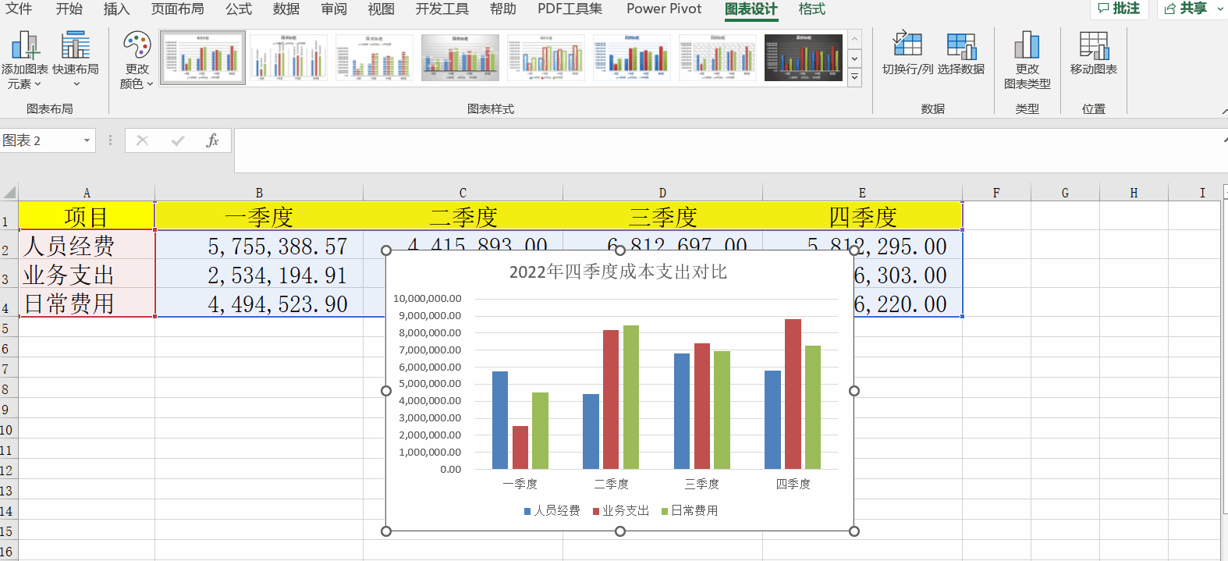Open the 添加图表元素 add chart element menu
The image size is (1228, 561).
tap(25, 60)
